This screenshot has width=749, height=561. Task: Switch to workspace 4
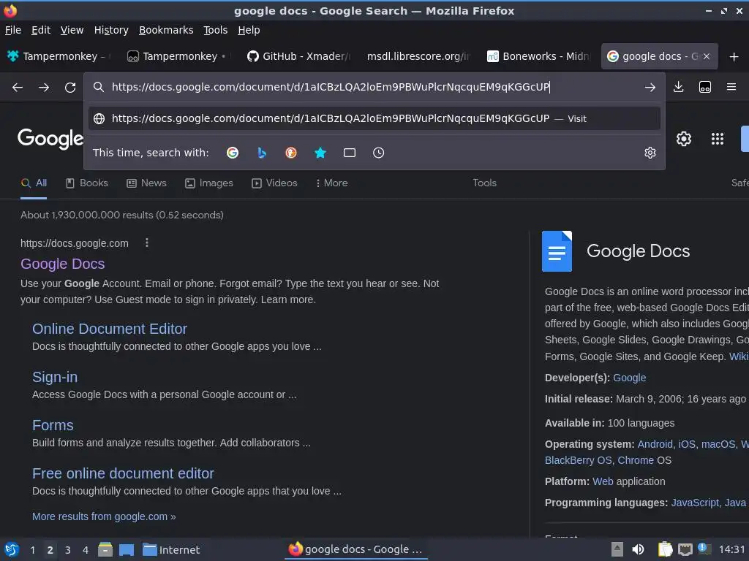click(x=86, y=550)
